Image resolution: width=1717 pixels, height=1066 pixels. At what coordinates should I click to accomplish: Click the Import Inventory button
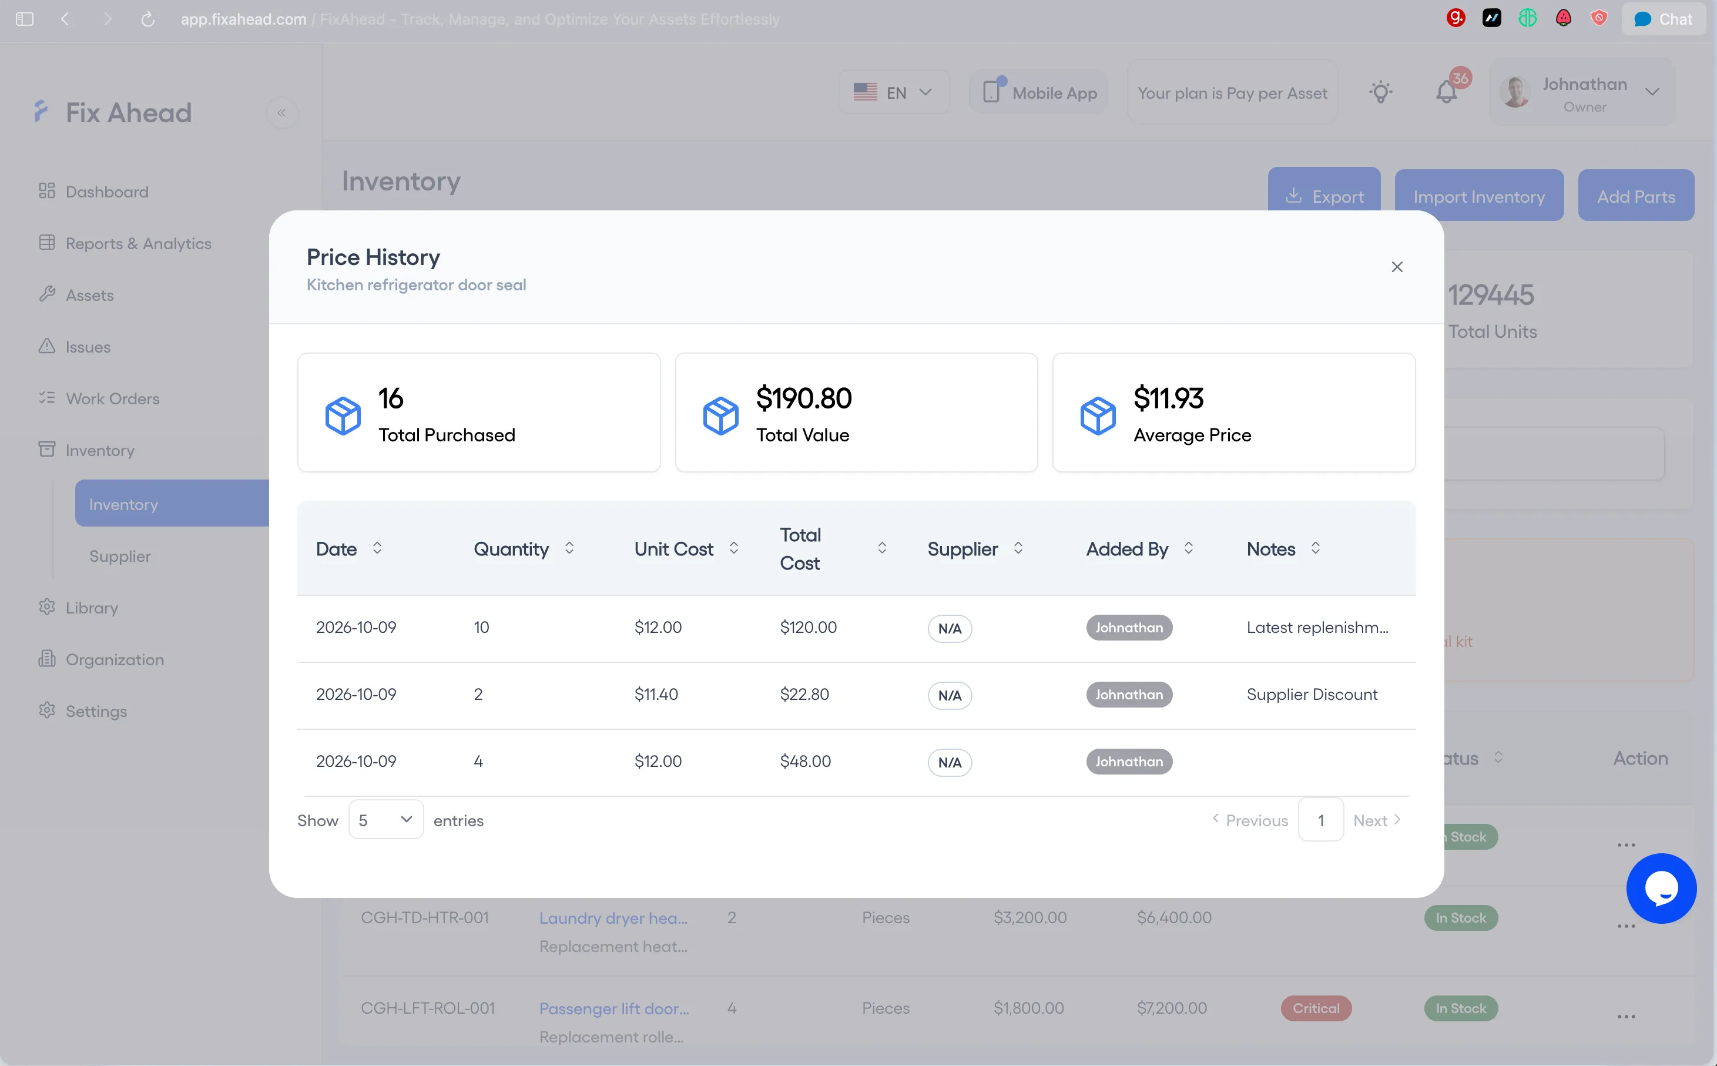pos(1479,195)
